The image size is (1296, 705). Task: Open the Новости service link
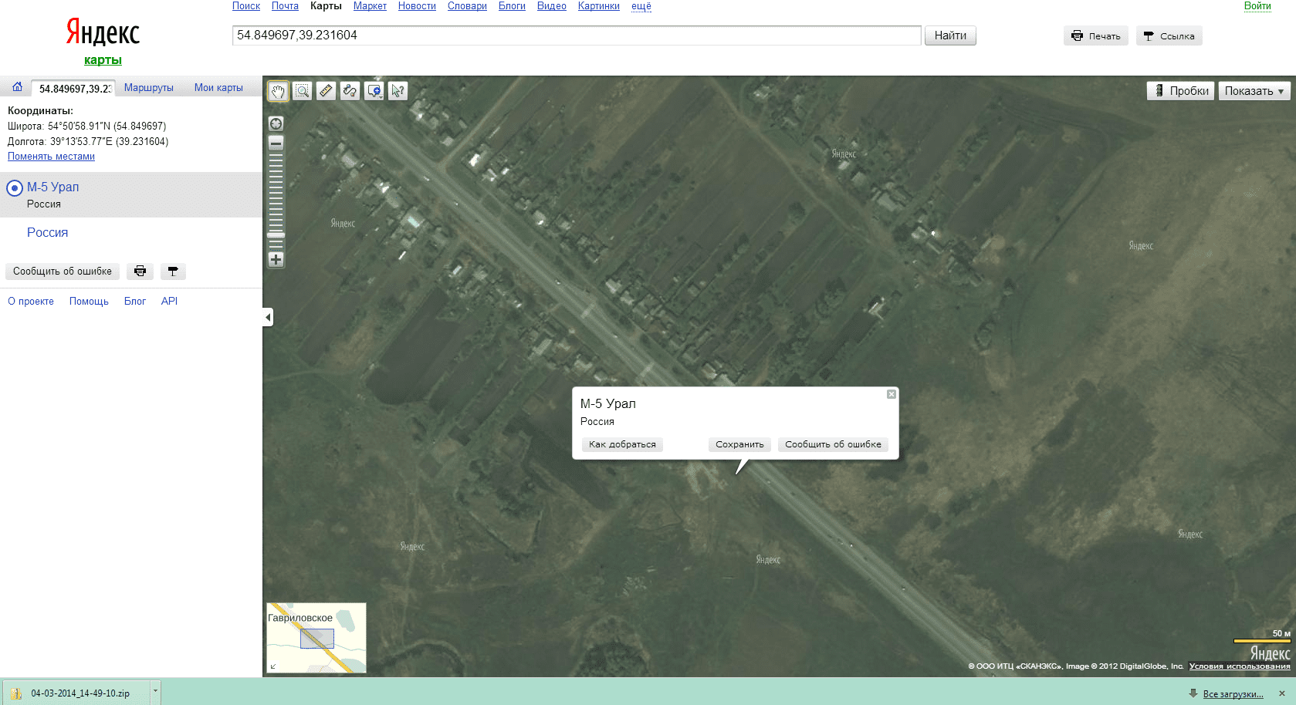417,6
